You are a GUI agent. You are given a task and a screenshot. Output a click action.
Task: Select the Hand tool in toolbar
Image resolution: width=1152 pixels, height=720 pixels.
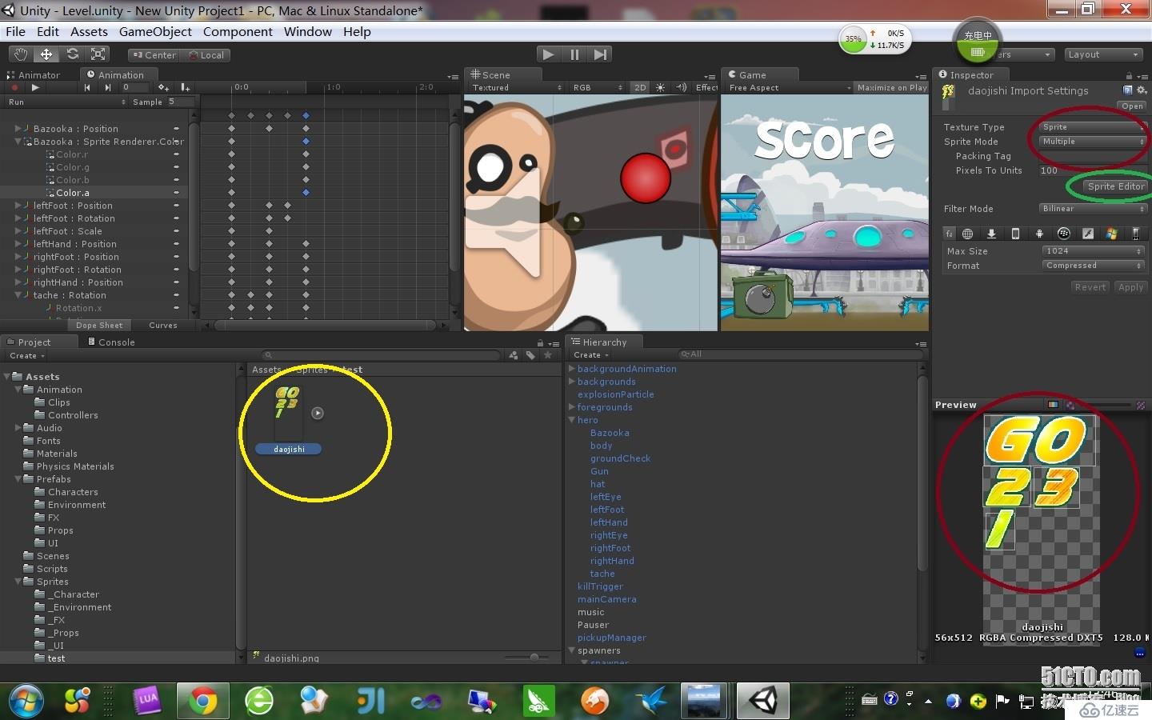coord(21,54)
